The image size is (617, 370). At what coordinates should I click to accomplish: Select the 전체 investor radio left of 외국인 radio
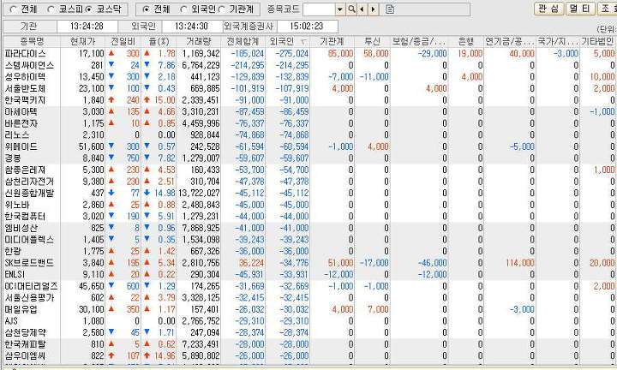point(146,9)
